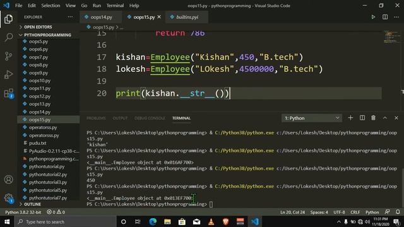
Task: Open VLC media player from taskbar
Action: tap(211, 221)
